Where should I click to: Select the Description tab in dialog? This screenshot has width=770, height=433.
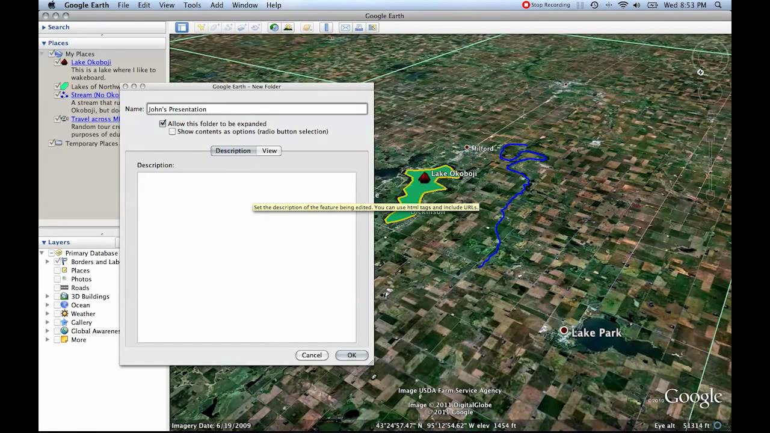233,150
